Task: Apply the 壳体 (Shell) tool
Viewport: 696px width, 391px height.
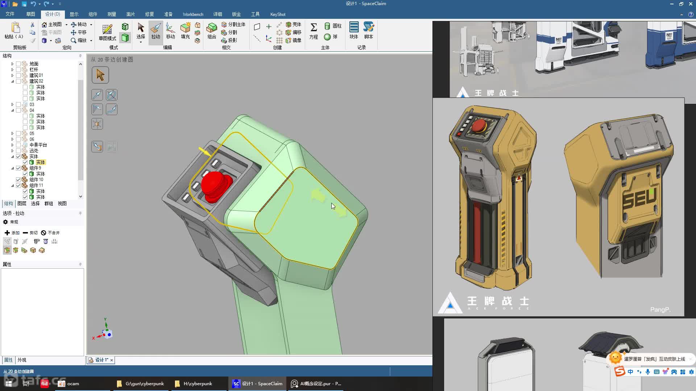Action: click(294, 24)
